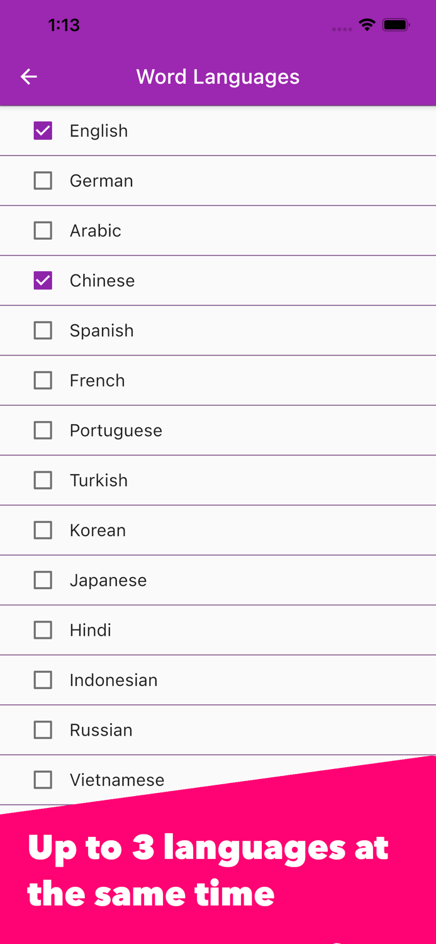Tap the Japanese list row label

pos(108,580)
